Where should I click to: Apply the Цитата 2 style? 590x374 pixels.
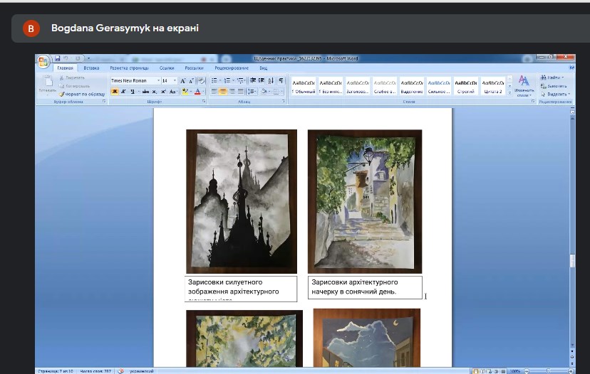point(493,86)
